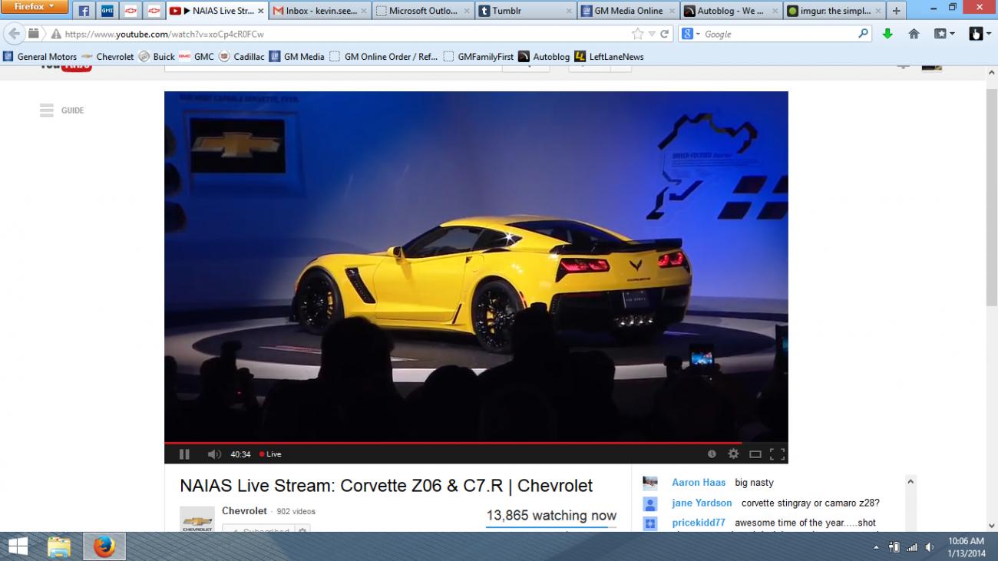998x561 pixels.
Task: Enter fullscreen mode on the video
Action: point(777,454)
